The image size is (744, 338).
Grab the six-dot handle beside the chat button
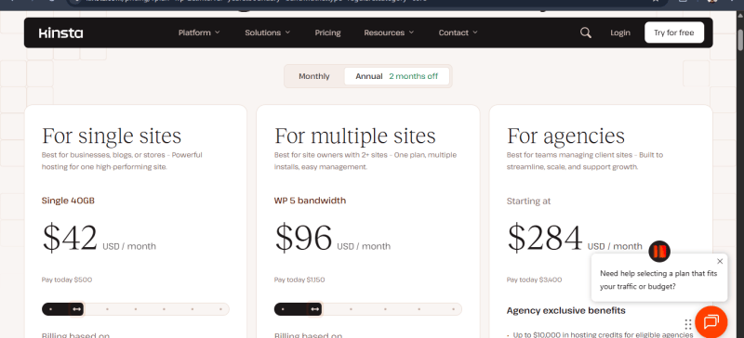[688, 324]
